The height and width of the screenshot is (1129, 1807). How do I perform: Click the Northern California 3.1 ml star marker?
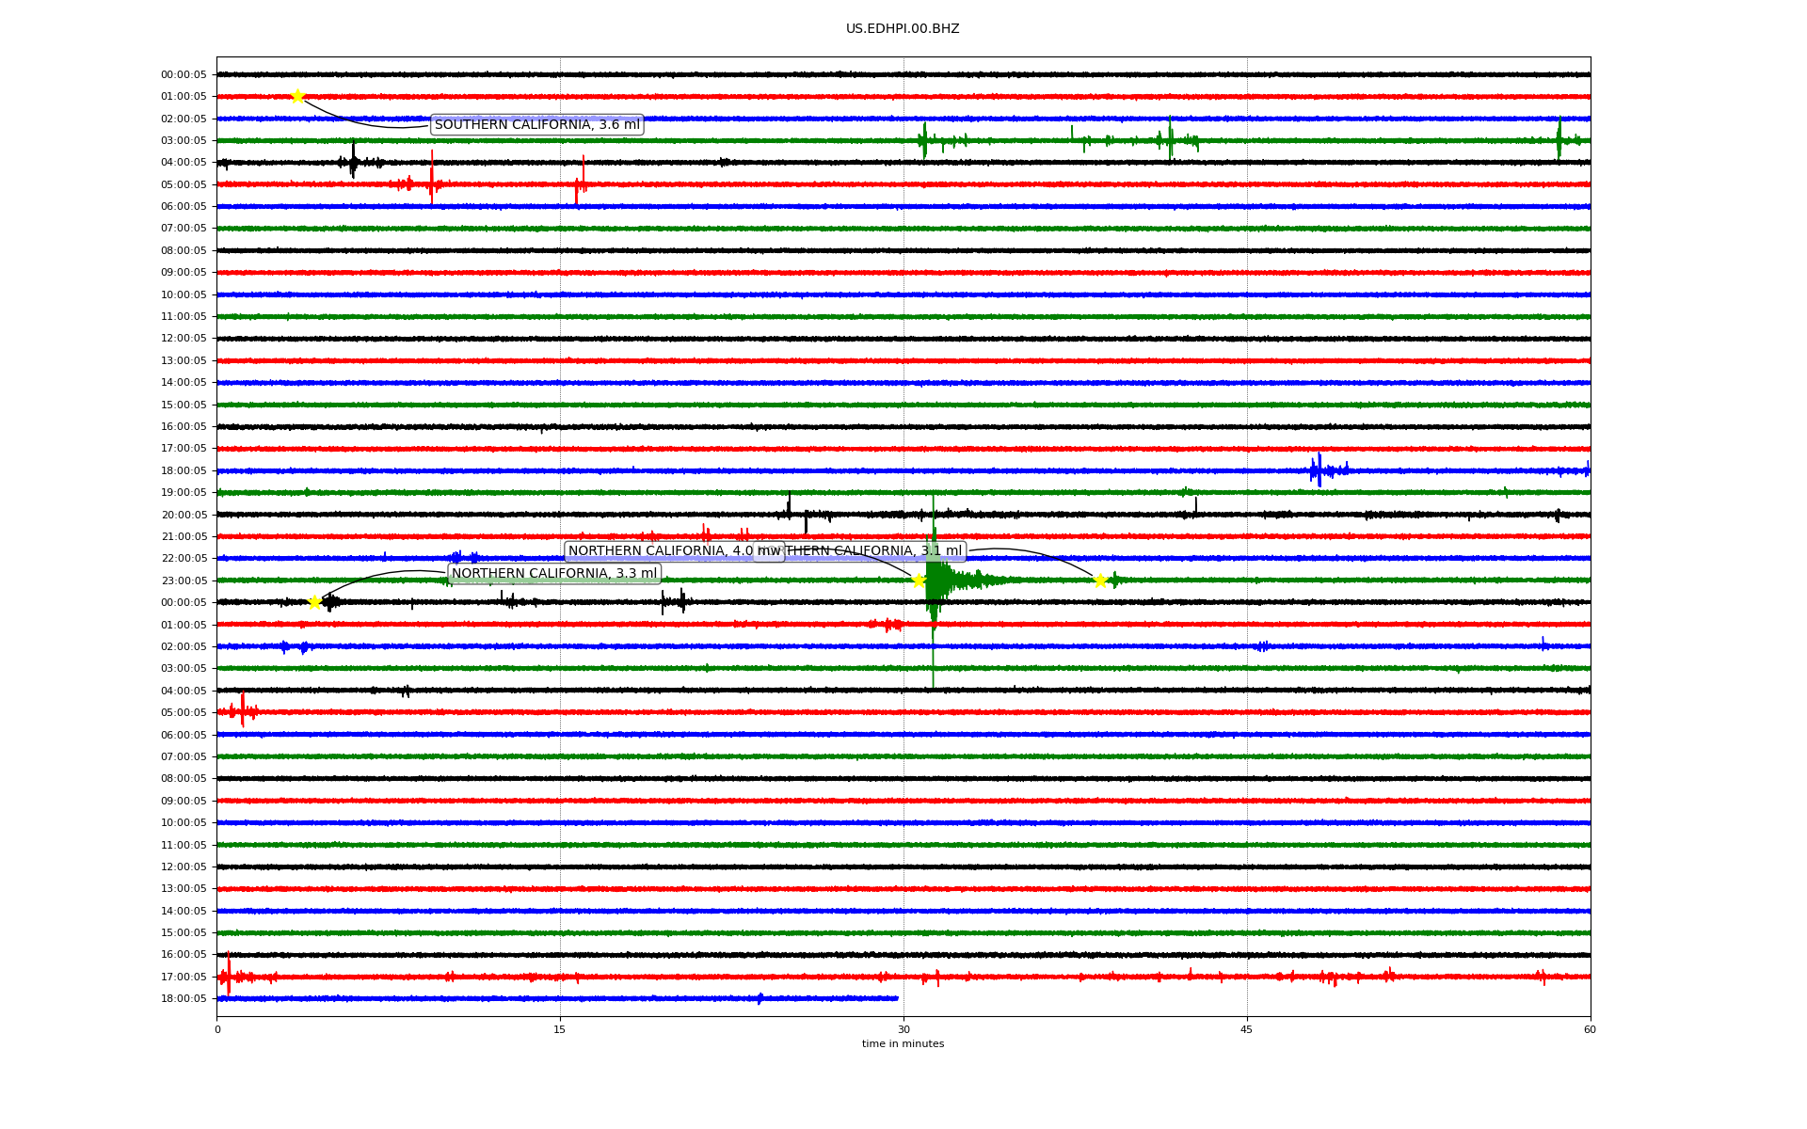tap(1100, 580)
